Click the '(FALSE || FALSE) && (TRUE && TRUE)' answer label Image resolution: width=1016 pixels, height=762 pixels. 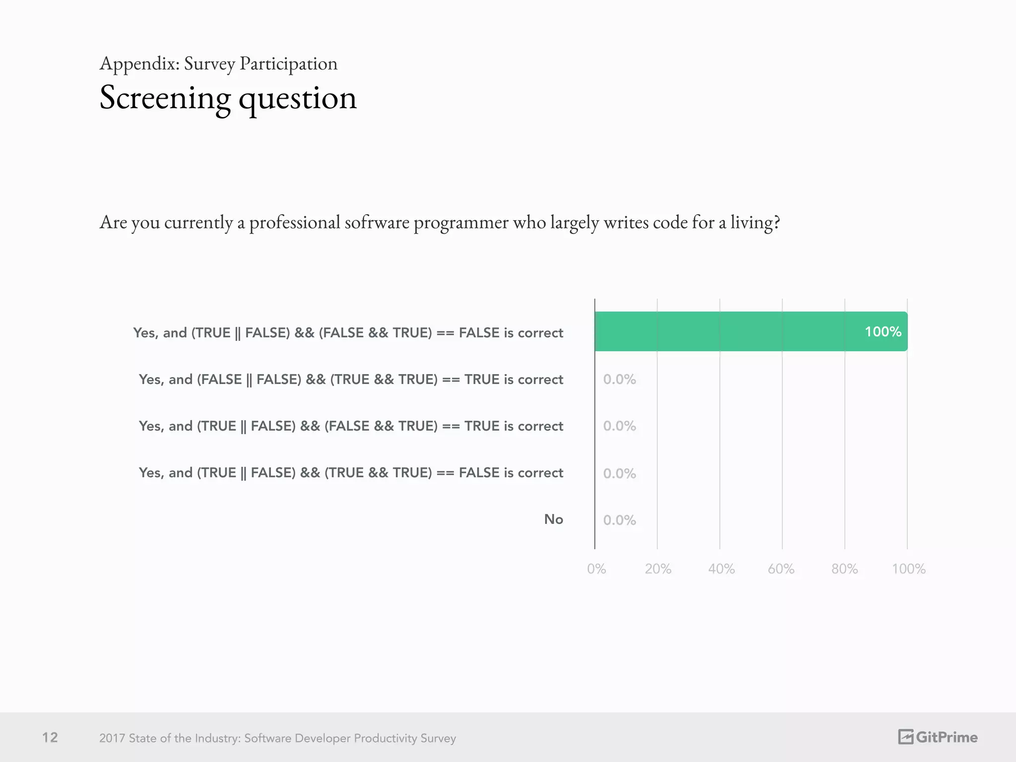pyautogui.click(x=351, y=380)
